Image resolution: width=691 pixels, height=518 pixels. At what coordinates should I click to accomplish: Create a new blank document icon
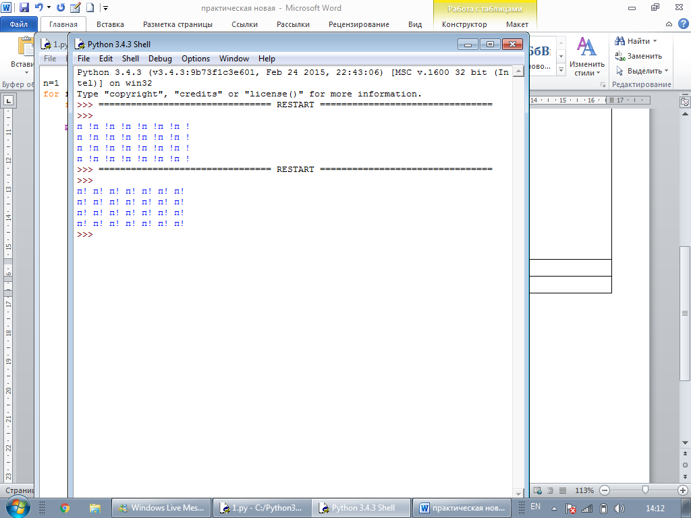90,7
